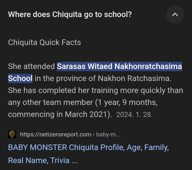Image resolution: width=192 pixels, height=170 pixels.
Task: Open "BABY MONSTER Chiquita Profile, Age, Family" link
Action: pyautogui.click(x=89, y=147)
